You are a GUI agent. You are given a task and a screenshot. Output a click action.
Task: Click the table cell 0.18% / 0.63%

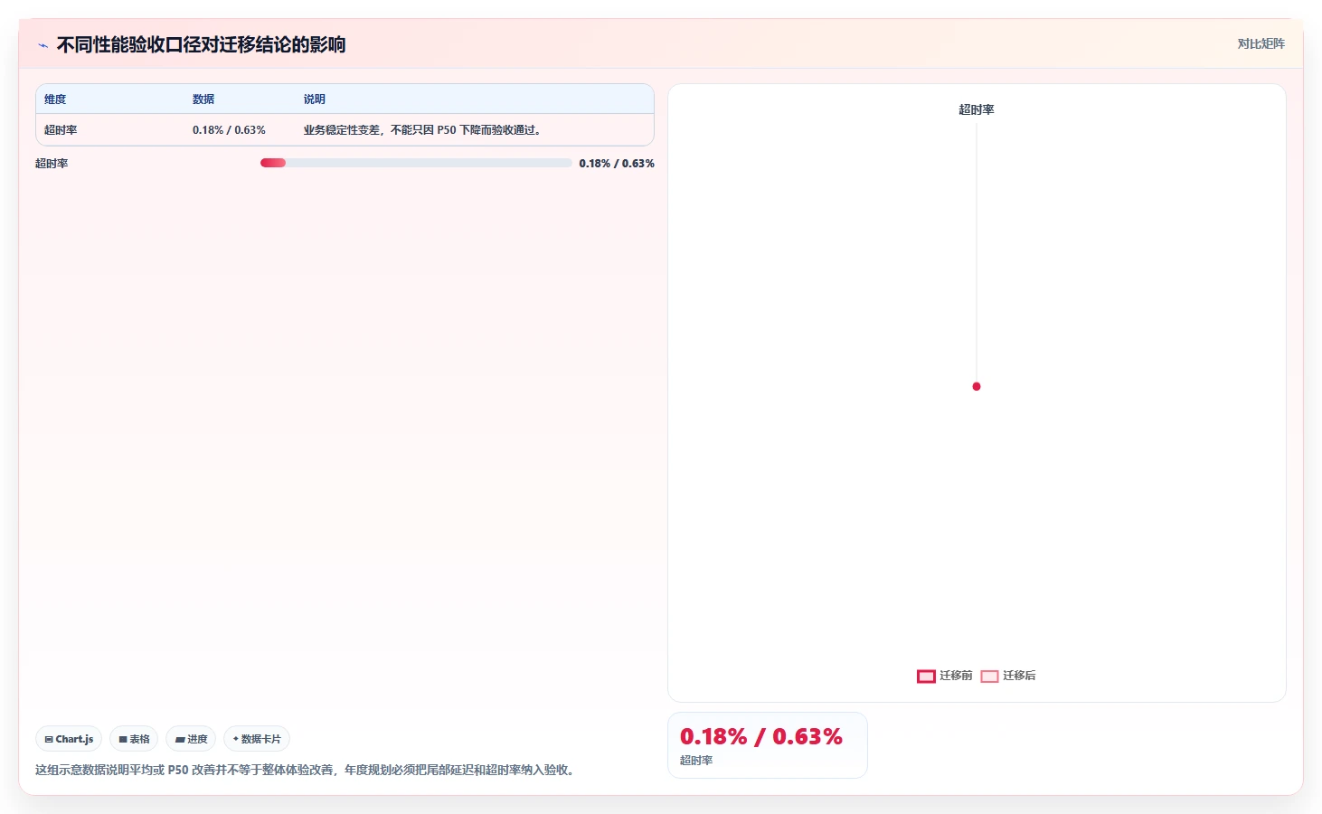click(229, 130)
